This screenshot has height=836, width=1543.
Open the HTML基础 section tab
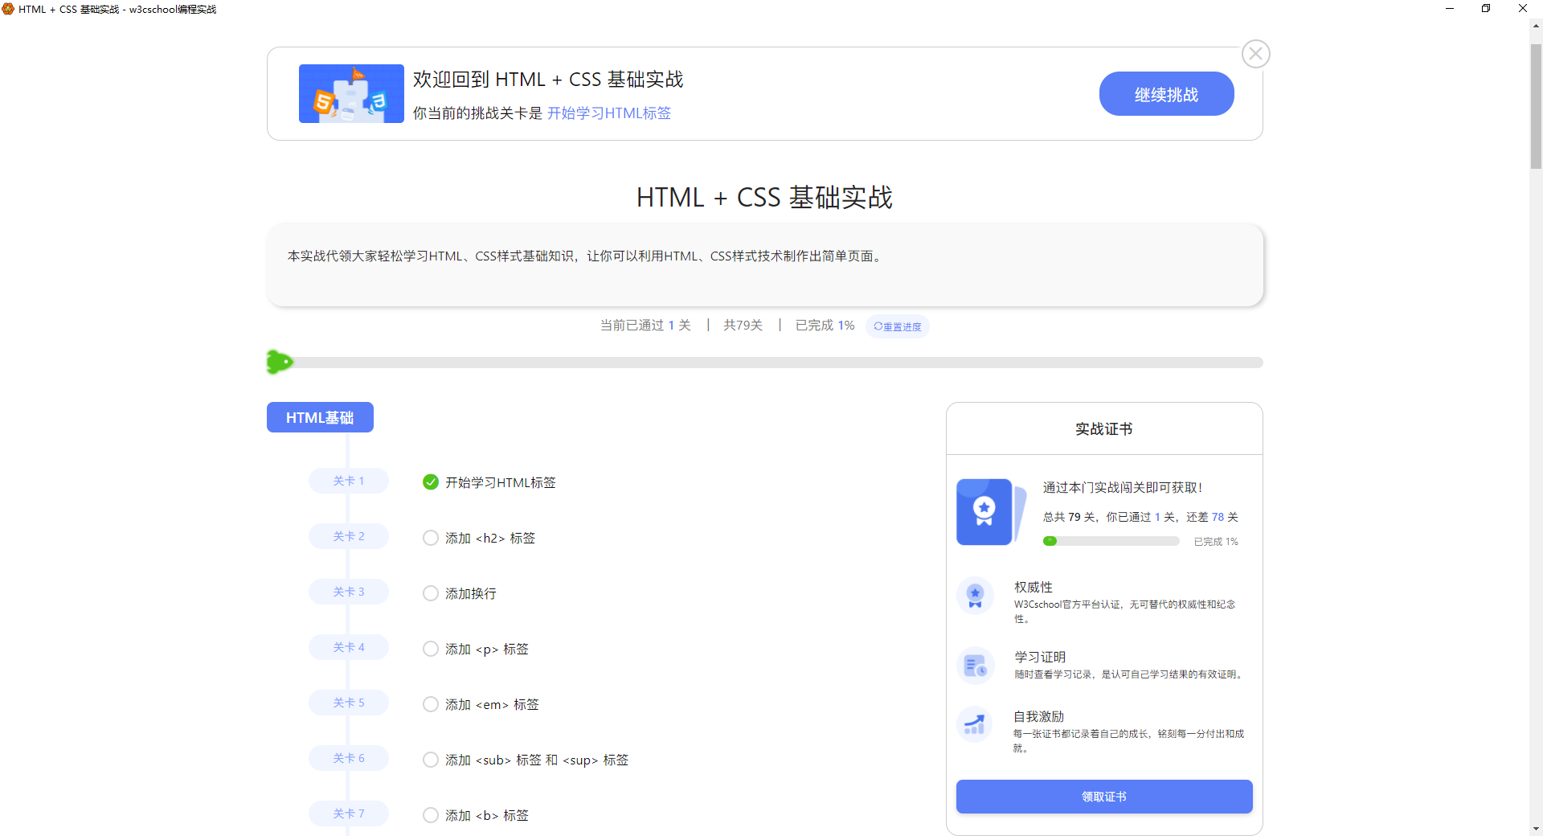click(320, 417)
